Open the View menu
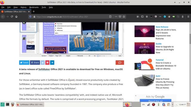This screenshot has height=107, width=191. [x=16, y=7]
